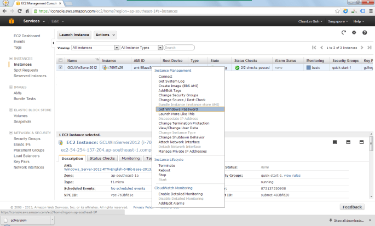Switch to Status Checks tab
Screen dimensions: 375x226
(x=102, y=158)
